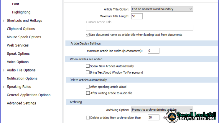Click the Maximum Title Length field

pos(137,16)
